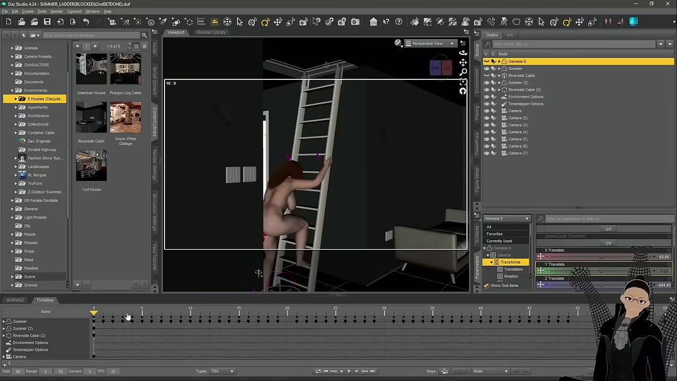The width and height of the screenshot is (677, 381).
Task: Toggle the Show Sub Items checkbox
Action: coord(487,286)
